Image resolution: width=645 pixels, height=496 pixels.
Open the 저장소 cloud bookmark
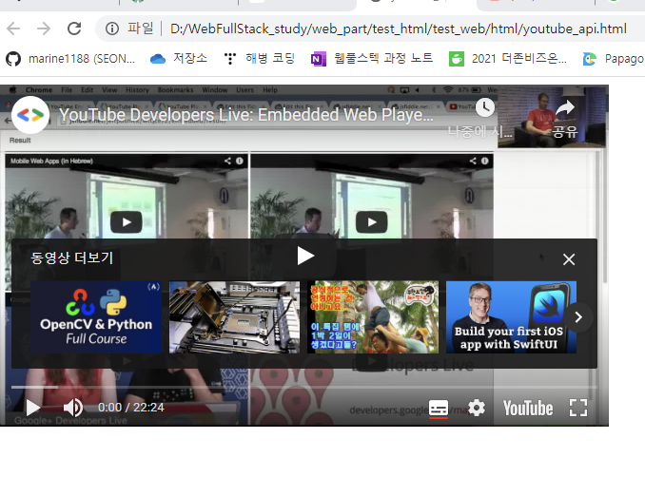[x=179, y=59]
